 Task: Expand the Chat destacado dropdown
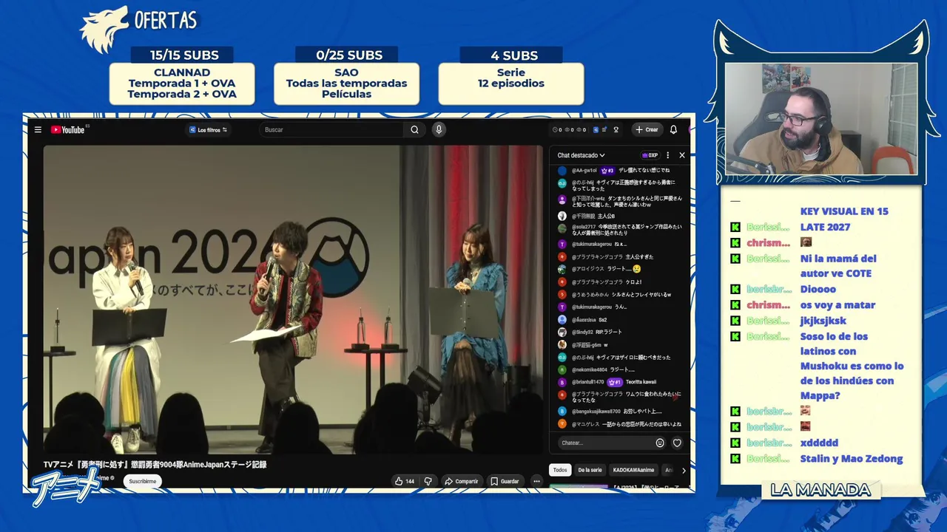point(581,155)
